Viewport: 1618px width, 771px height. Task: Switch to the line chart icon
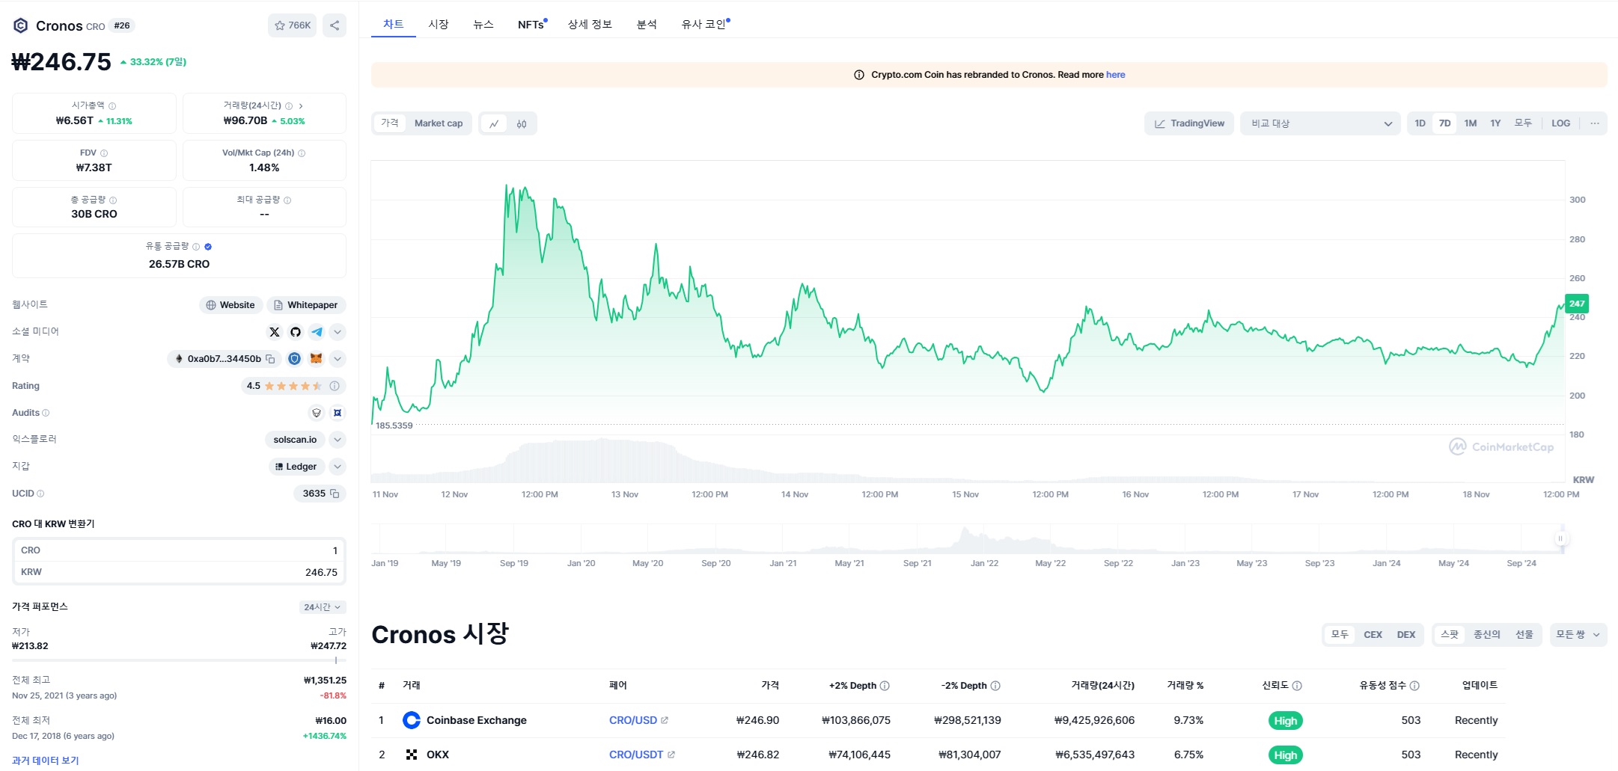(x=494, y=123)
